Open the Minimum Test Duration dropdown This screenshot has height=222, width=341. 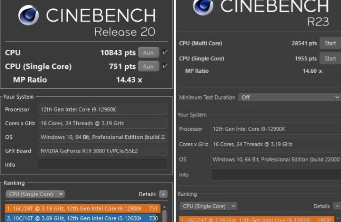point(289,97)
